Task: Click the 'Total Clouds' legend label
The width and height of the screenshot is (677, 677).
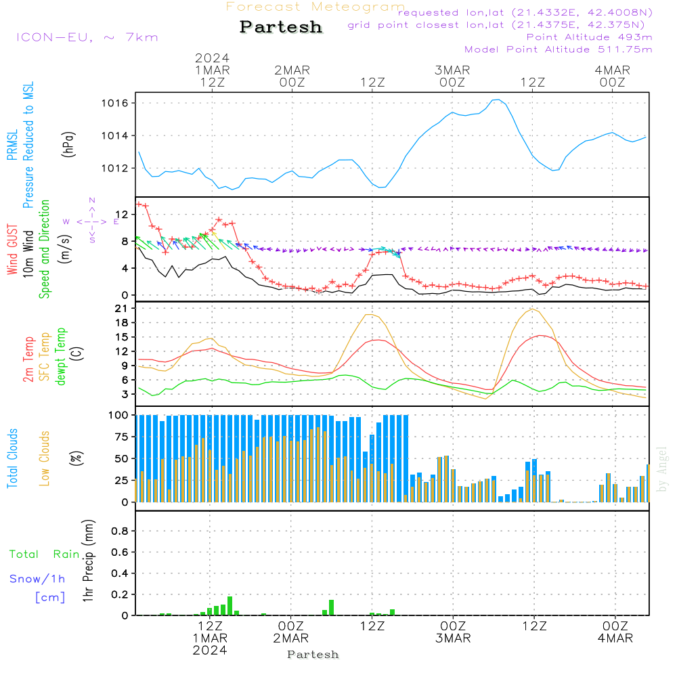Action: 12,458
